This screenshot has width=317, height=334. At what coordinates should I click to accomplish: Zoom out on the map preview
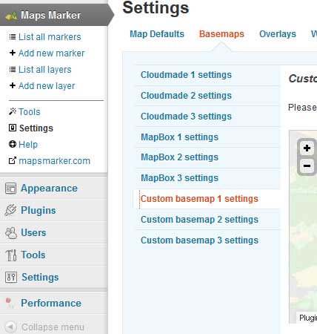[307, 166]
